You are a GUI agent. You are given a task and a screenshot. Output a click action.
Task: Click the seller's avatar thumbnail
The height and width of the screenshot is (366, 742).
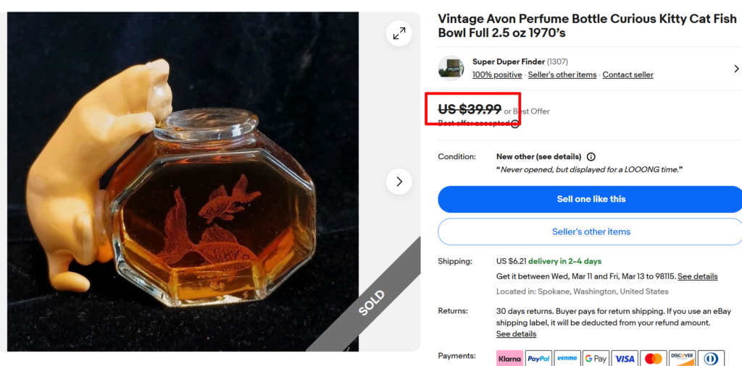(x=451, y=68)
